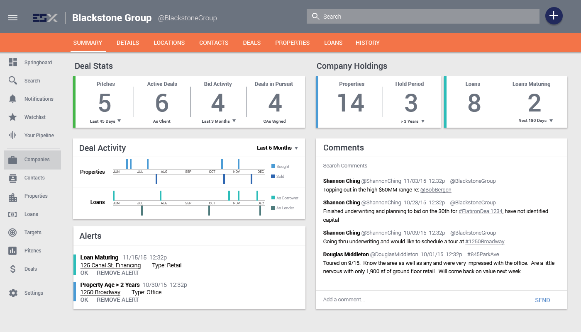
Task: Switch to the Properties tab
Action: (x=293, y=43)
